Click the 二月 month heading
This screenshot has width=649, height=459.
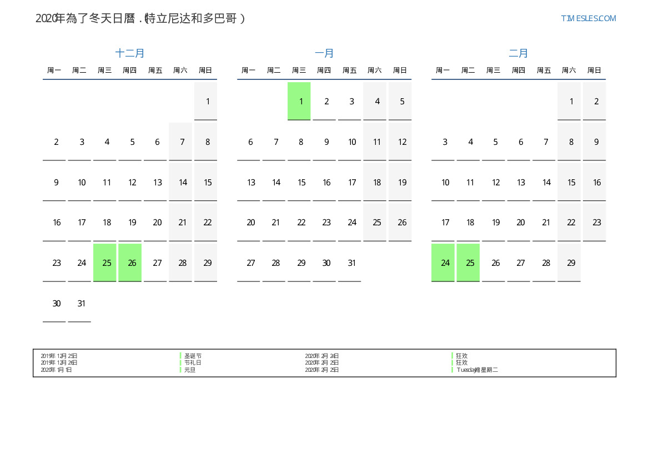pyautogui.click(x=519, y=53)
